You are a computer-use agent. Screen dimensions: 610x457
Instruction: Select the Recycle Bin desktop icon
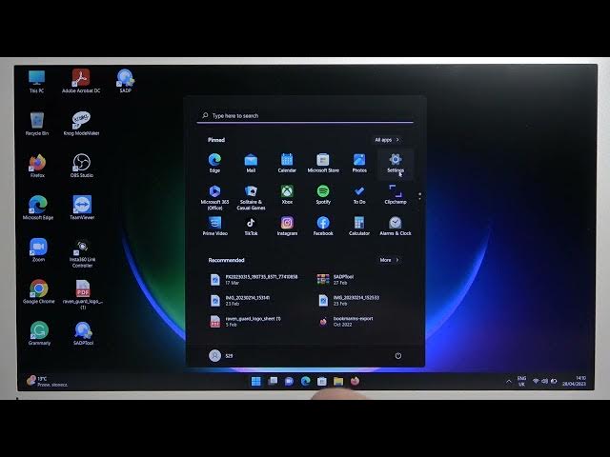[x=37, y=124]
